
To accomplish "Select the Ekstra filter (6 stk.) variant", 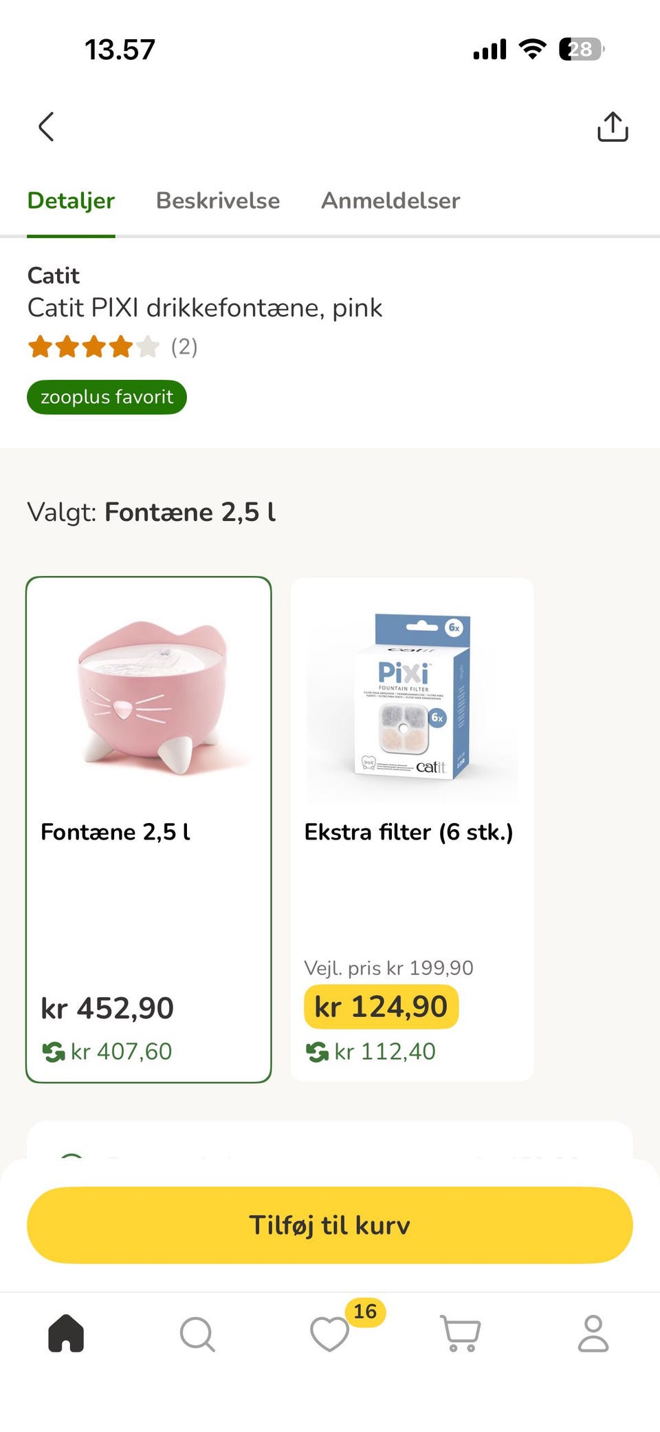I will tap(412, 895).
